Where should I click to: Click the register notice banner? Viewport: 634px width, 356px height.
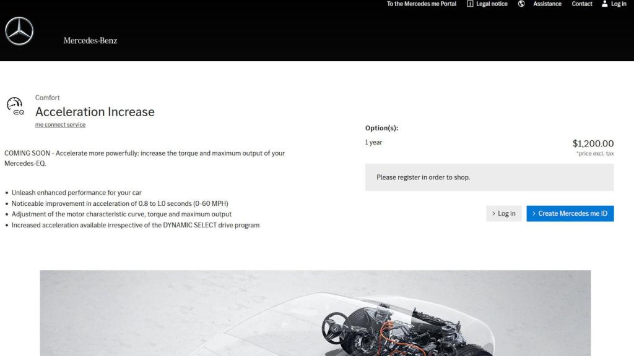click(x=489, y=177)
